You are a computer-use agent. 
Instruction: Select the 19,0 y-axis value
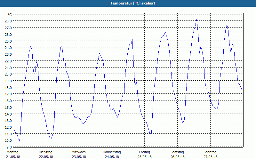9,81
